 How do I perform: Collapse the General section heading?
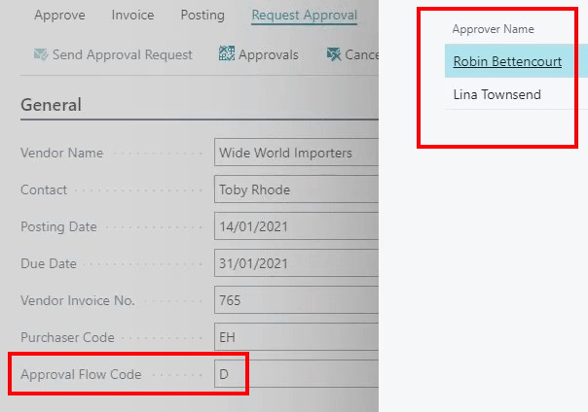point(51,105)
